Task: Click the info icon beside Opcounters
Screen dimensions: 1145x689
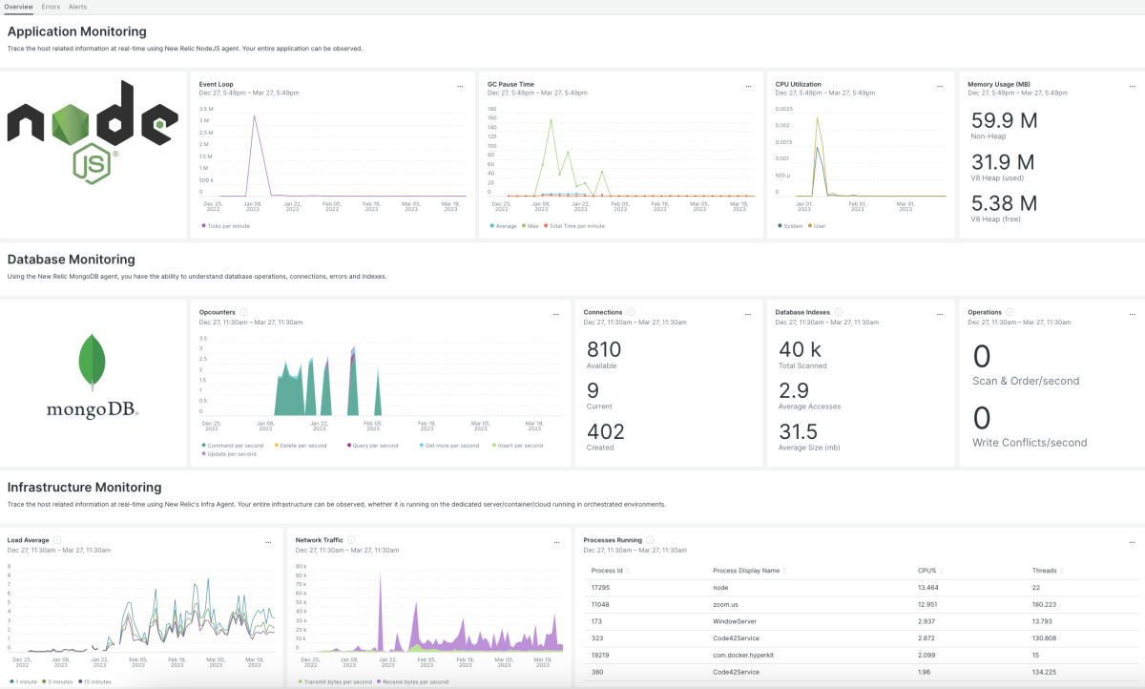Action: 243,312
